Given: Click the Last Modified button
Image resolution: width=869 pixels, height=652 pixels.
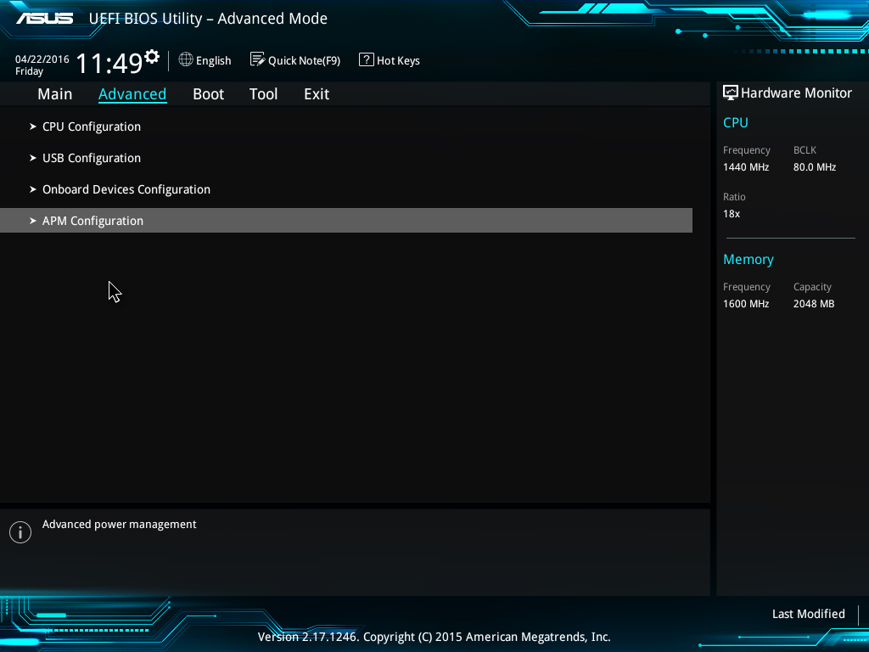Looking at the screenshot, I should (809, 614).
